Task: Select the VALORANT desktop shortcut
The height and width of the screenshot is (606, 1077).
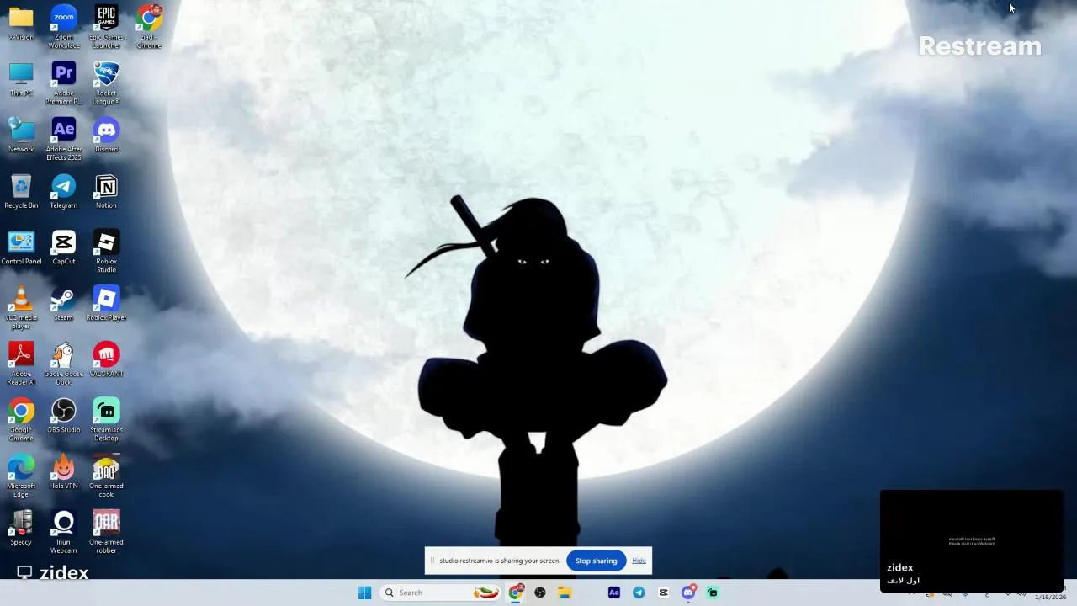Action: pos(106,359)
